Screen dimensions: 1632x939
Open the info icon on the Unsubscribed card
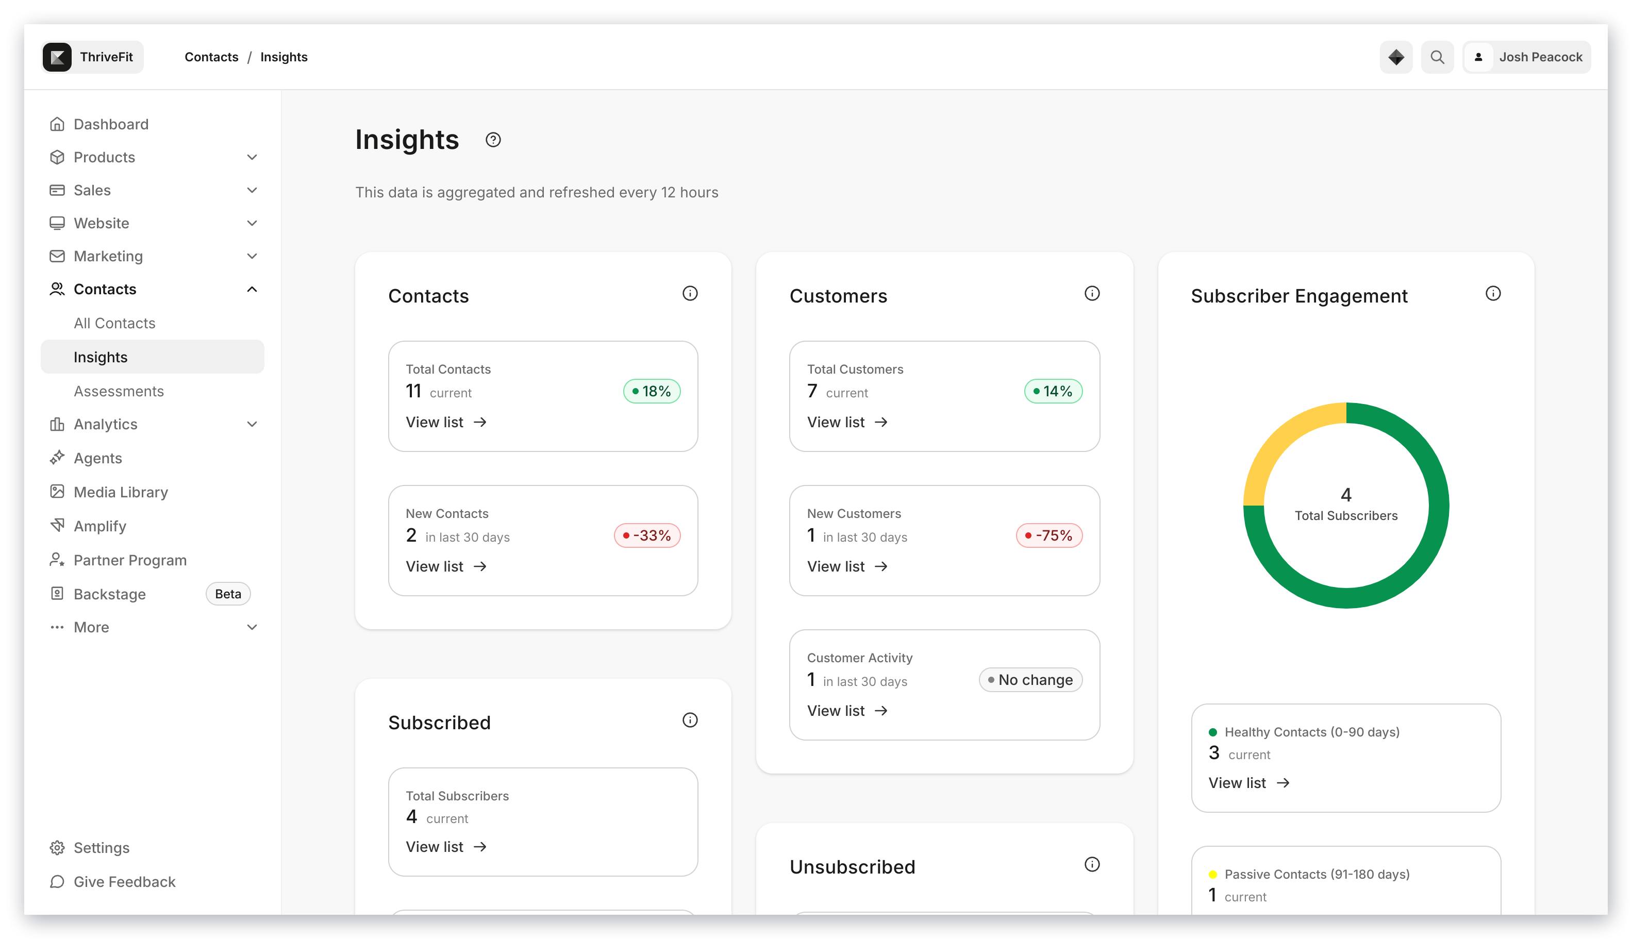1091,864
